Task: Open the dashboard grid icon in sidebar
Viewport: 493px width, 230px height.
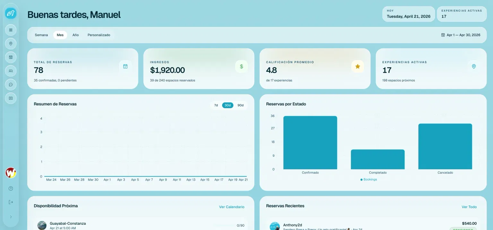Action: point(11,30)
